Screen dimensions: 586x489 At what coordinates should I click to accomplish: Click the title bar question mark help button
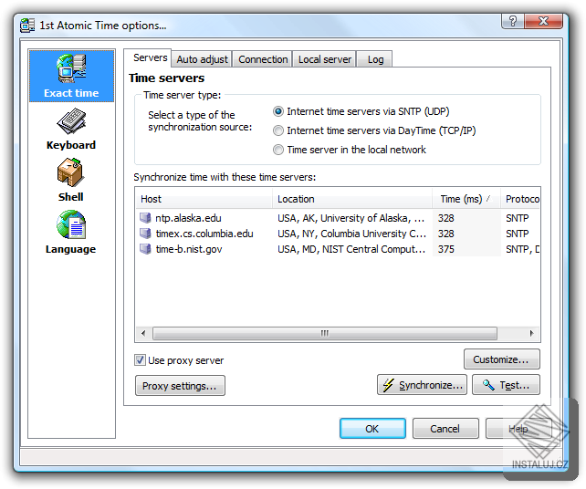(x=512, y=21)
